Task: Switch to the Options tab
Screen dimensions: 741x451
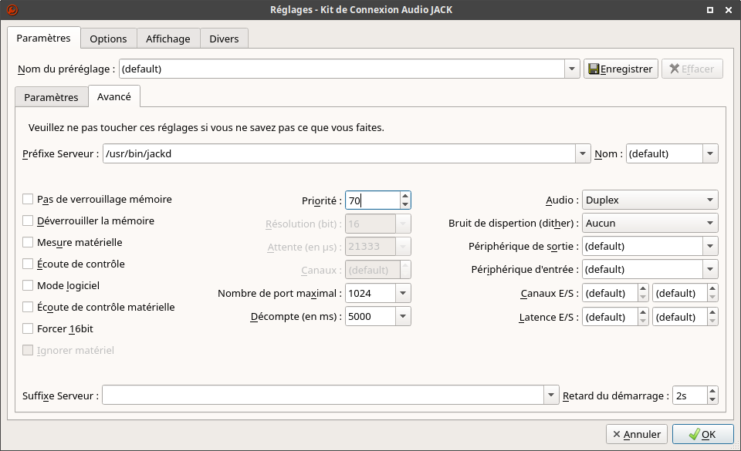Action: (108, 39)
